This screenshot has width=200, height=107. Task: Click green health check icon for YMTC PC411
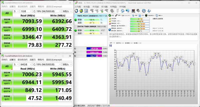tap(75, 20)
